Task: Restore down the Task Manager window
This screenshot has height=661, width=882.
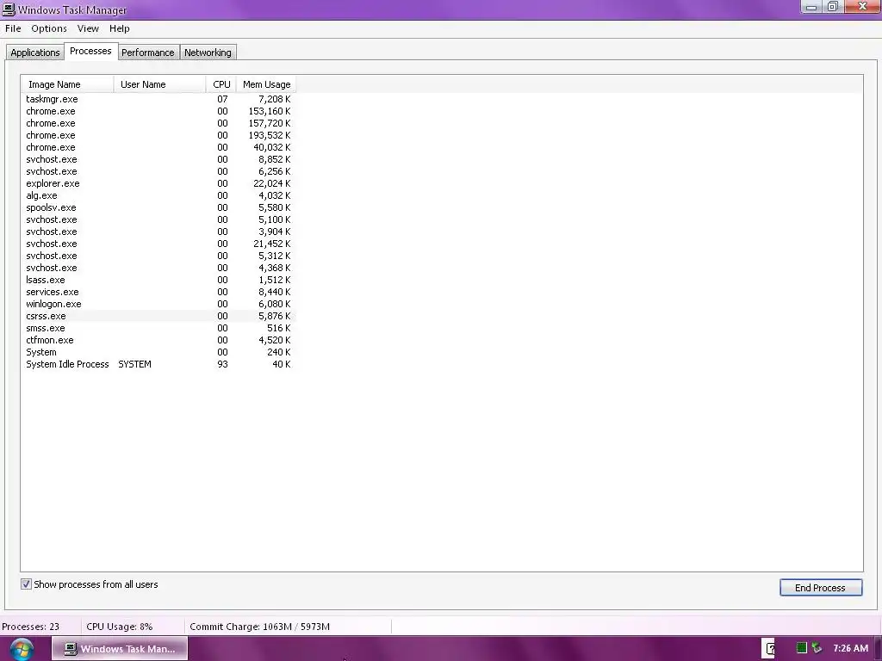Action: point(833,7)
